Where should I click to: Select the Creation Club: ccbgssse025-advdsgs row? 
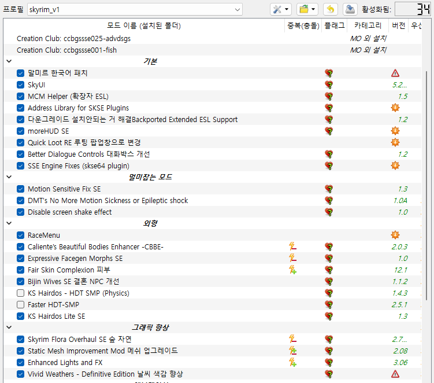[213, 39]
